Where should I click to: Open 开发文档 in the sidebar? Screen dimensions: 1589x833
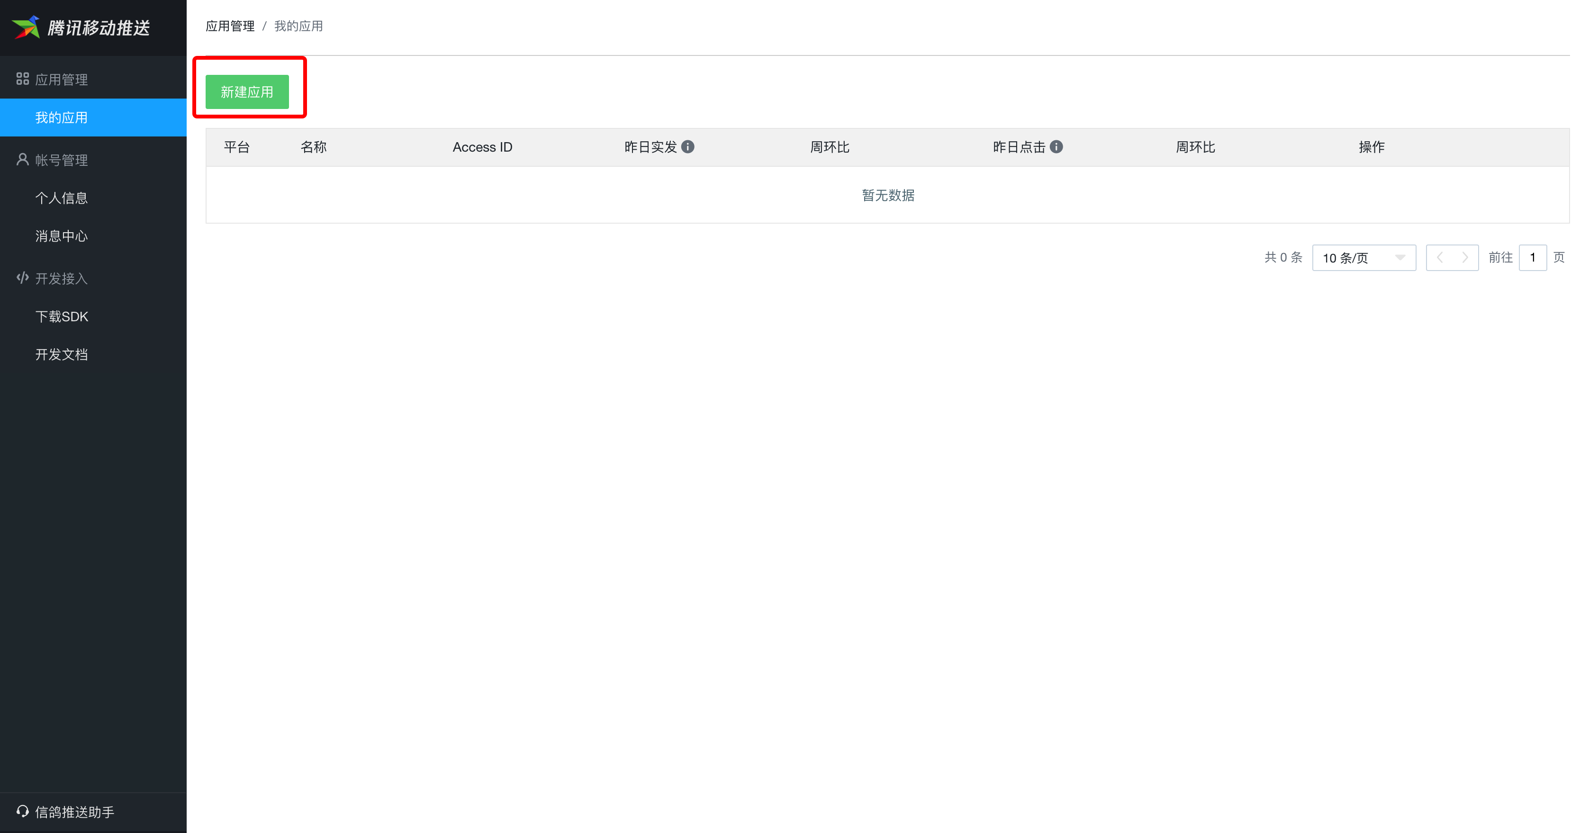click(x=62, y=355)
